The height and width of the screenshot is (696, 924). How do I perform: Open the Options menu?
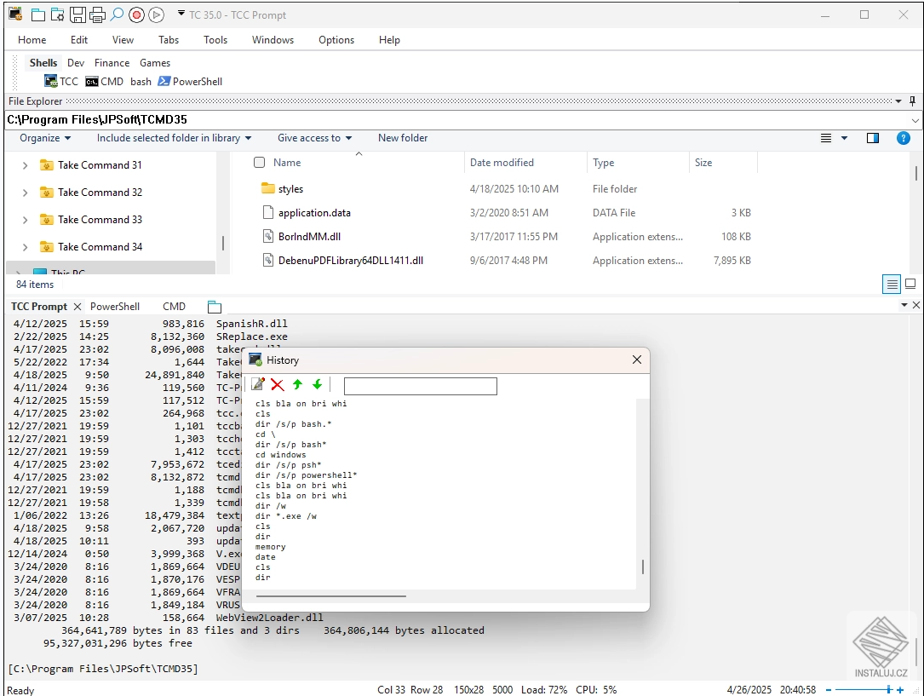click(336, 40)
